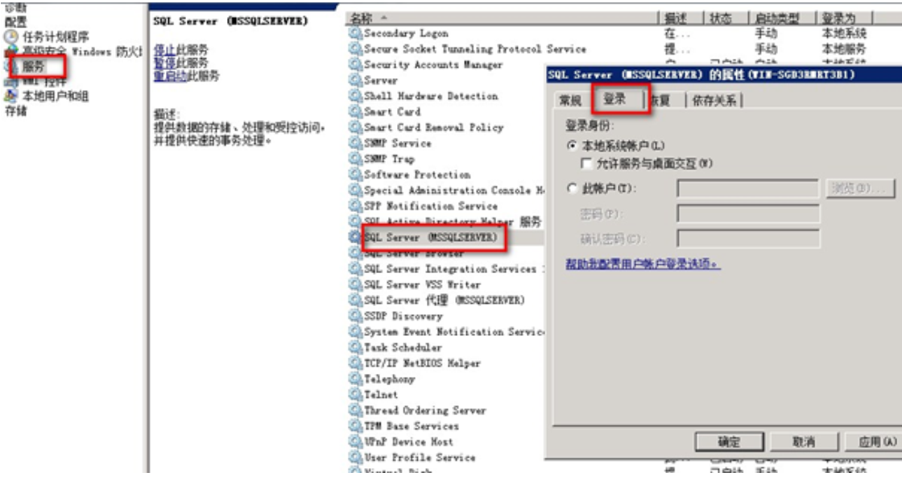Select the SNMP Service gear icon

click(355, 143)
